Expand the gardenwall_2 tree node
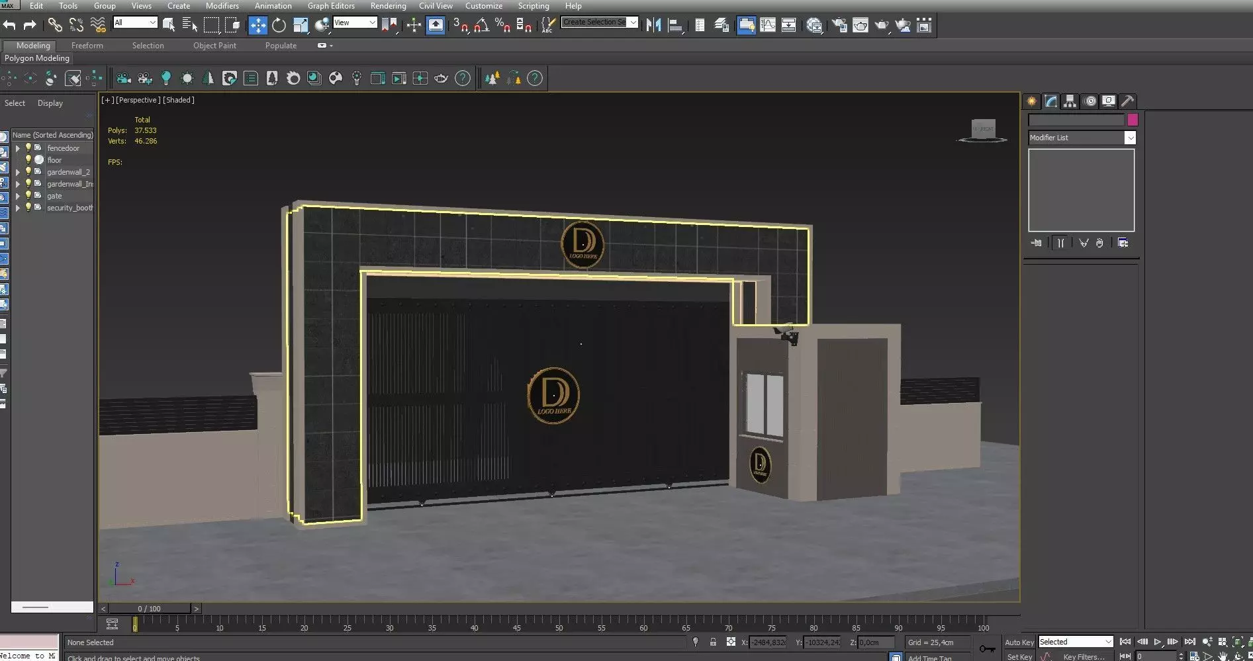The height and width of the screenshot is (661, 1253). coord(18,172)
